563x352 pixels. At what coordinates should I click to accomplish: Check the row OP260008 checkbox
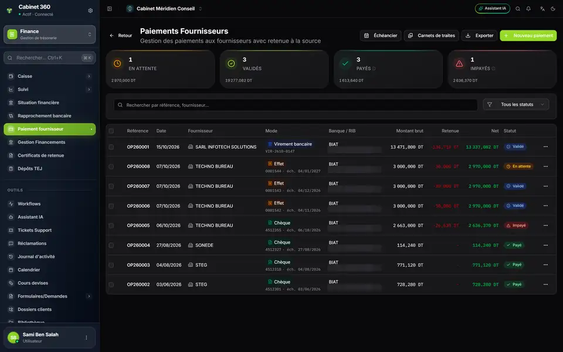pyautogui.click(x=111, y=167)
